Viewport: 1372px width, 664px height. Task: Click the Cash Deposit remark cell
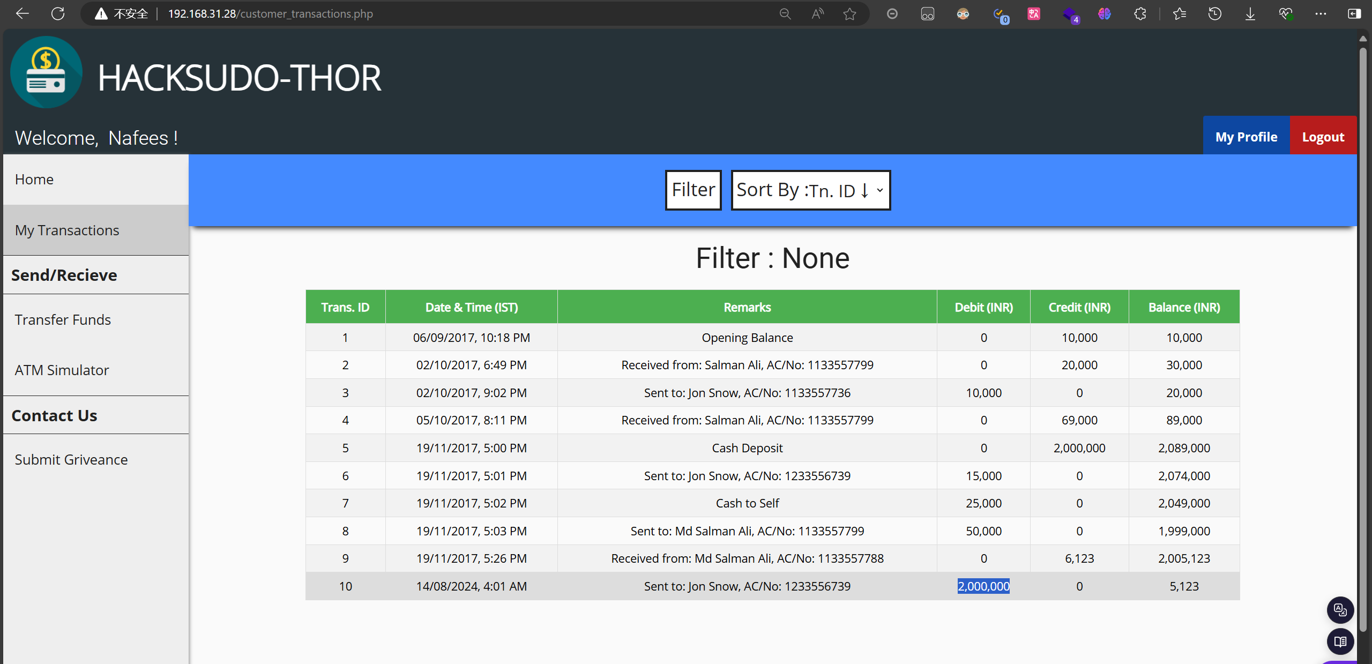pos(747,448)
